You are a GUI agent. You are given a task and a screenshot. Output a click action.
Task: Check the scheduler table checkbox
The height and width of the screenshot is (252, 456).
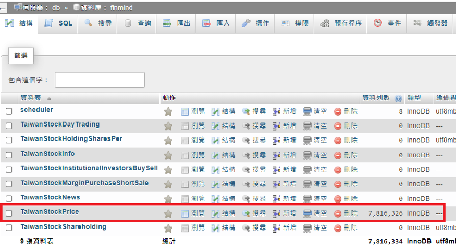[x=9, y=111]
